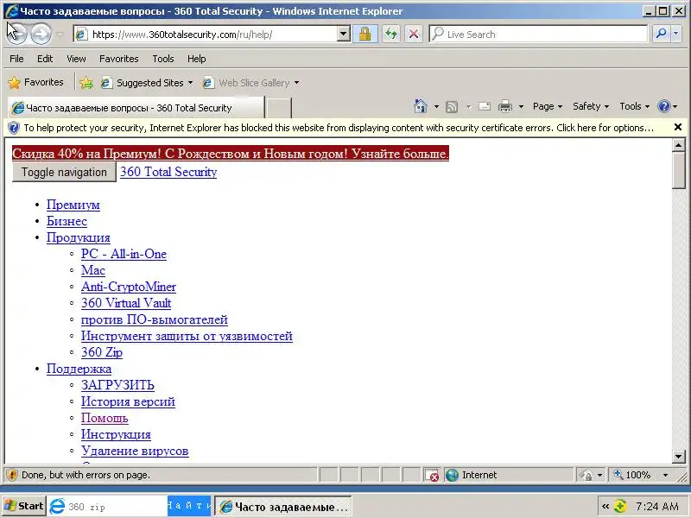The height and width of the screenshot is (518, 691).
Task: Open the Продукция link
Action: coord(79,237)
